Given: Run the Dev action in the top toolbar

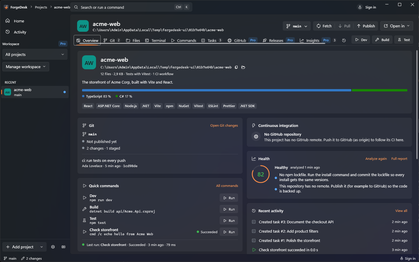Looking at the screenshot, I should [x=361, y=40].
